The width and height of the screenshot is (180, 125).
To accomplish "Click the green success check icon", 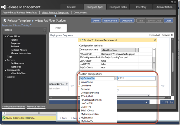I will [4, 118].
